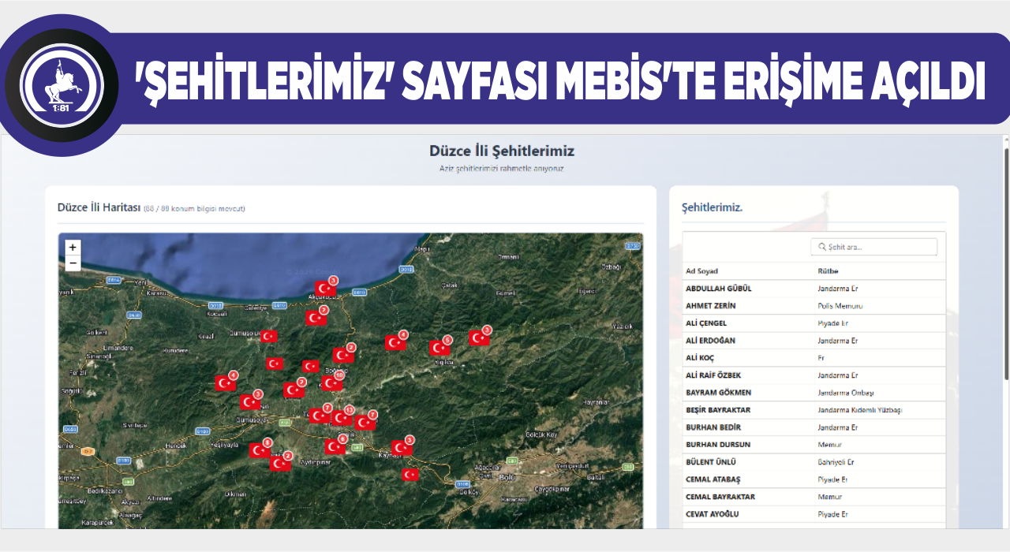The image size is (1010, 552).
Task: Click the name ALİ ERDOĞAN
Action: coord(710,341)
